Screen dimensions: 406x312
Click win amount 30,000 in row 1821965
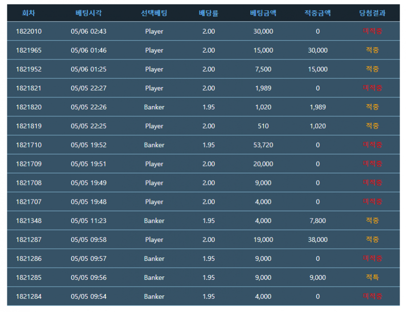(x=318, y=50)
